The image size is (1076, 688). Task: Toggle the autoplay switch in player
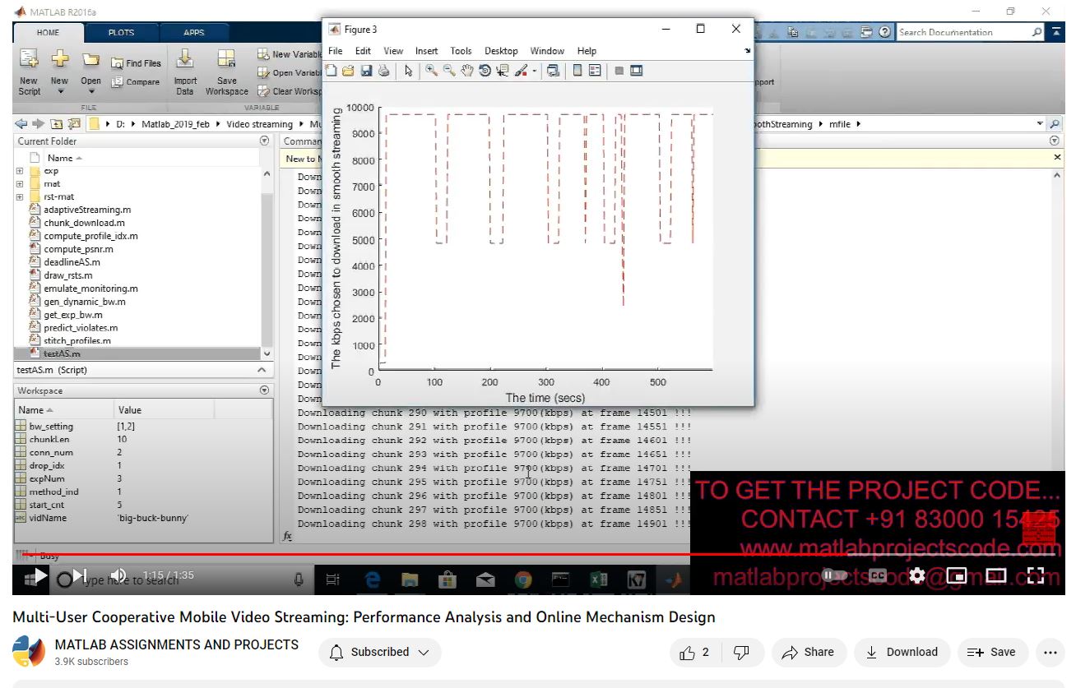pos(835,576)
